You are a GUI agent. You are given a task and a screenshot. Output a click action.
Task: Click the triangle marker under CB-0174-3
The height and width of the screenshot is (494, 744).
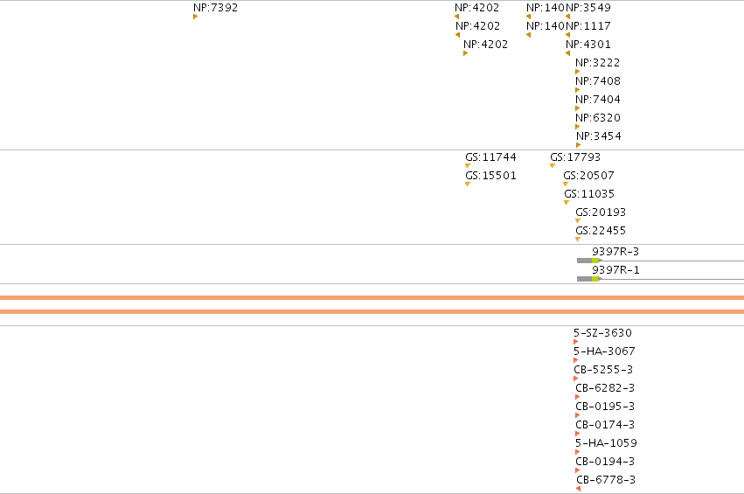tap(578, 434)
